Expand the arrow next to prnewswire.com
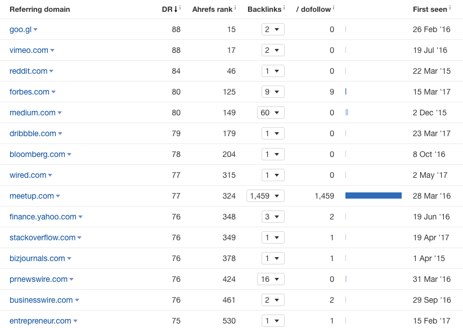 pyautogui.click(x=71, y=279)
